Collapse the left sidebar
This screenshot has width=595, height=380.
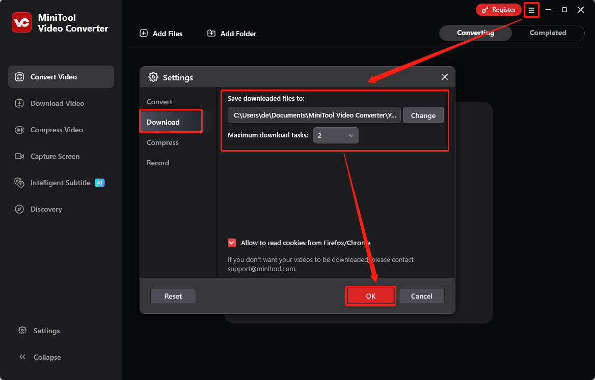[22, 357]
